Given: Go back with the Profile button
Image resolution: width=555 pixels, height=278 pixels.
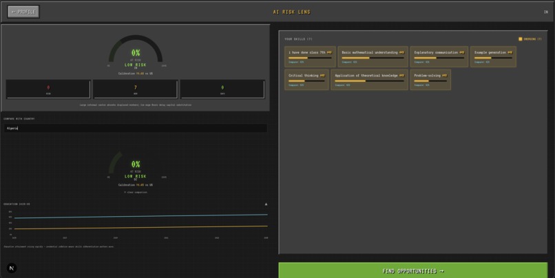Looking at the screenshot, I should (x=23, y=12).
